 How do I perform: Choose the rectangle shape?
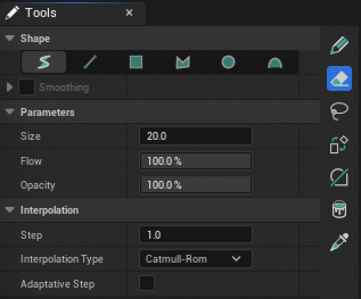[136, 62]
